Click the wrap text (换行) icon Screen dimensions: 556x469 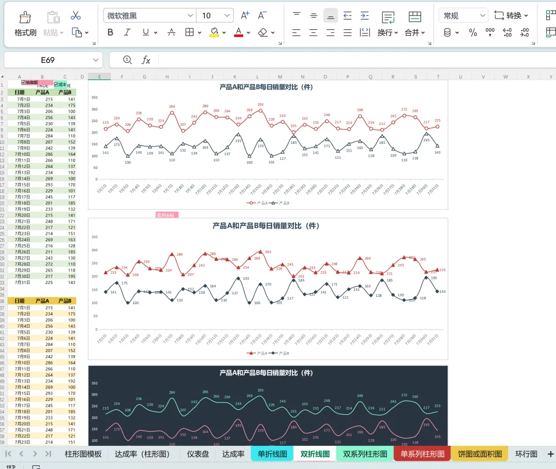pyautogui.click(x=388, y=17)
